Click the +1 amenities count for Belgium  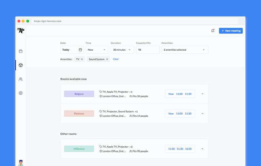pos(131,92)
